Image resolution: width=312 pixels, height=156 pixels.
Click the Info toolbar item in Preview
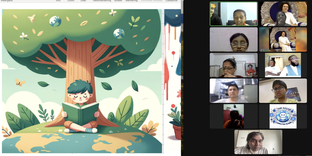click(58, 1)
